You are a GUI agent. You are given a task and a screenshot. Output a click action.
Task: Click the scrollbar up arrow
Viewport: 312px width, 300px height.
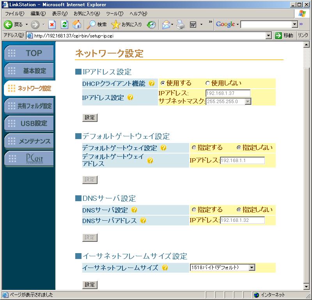point(307,45)
